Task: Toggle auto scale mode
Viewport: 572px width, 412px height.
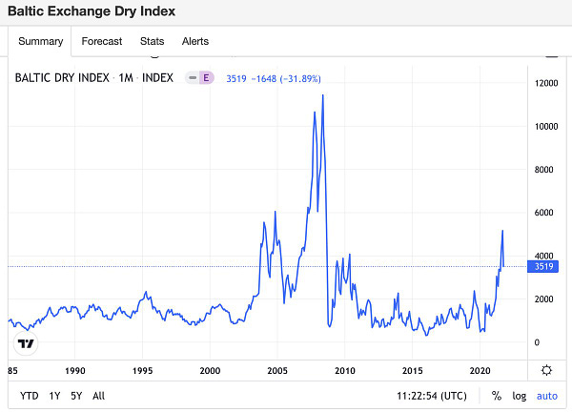Action: coord(547,396)
